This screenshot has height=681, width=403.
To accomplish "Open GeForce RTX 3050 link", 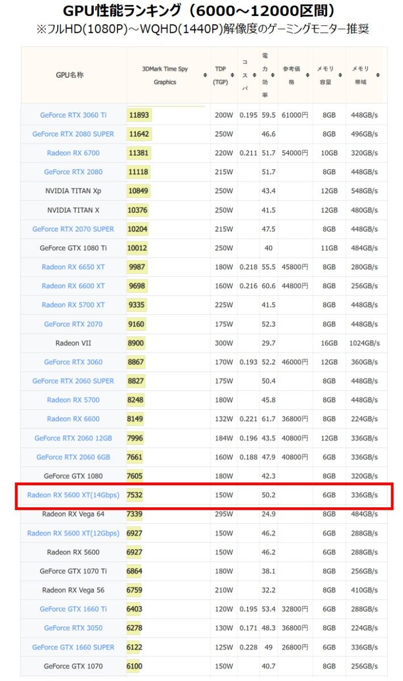I will click(x=73, y=628).
